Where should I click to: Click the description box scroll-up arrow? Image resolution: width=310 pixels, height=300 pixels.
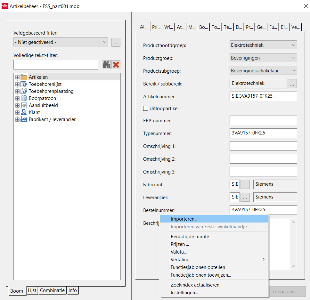coord(293,222)
